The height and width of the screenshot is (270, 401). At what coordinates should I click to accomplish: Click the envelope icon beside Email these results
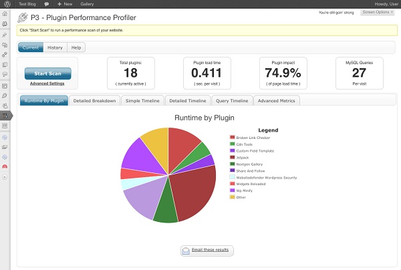[186, 250]
